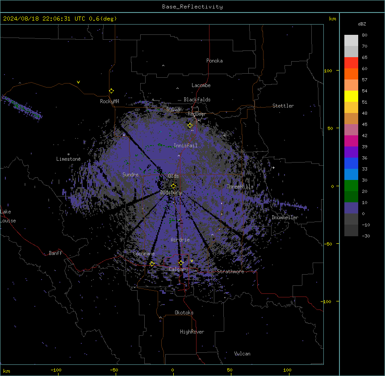This screenshot has height=376, width=385.
Task: Click the Lacombe city label
Action: point(201,85)
